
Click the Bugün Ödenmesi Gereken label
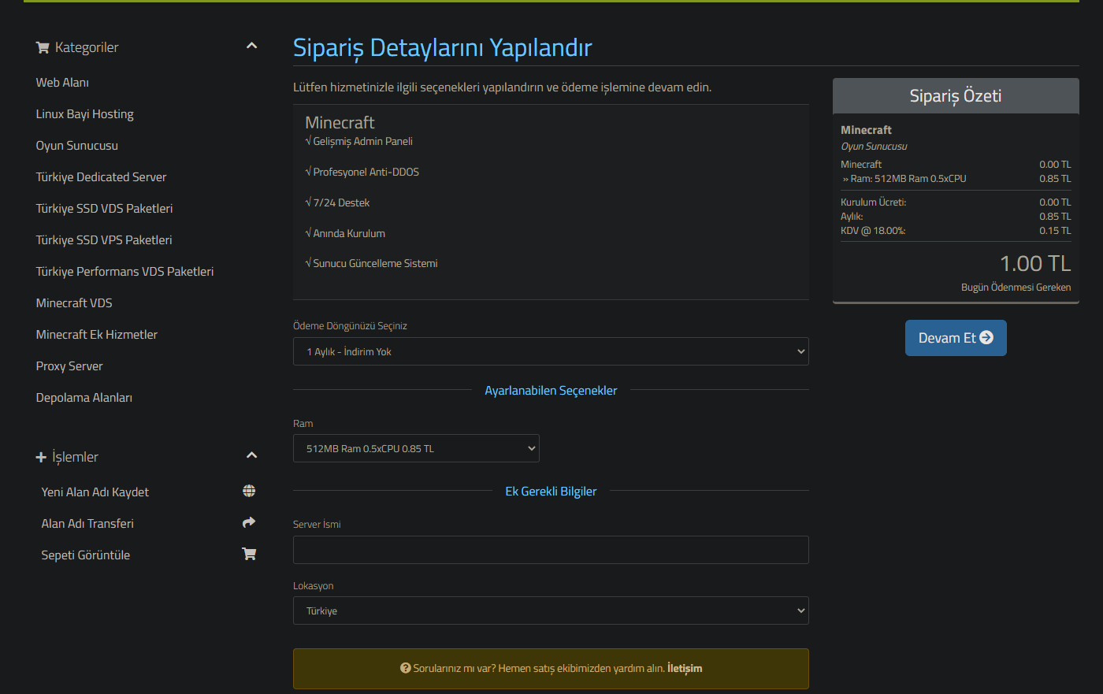tap(1016, 288)
